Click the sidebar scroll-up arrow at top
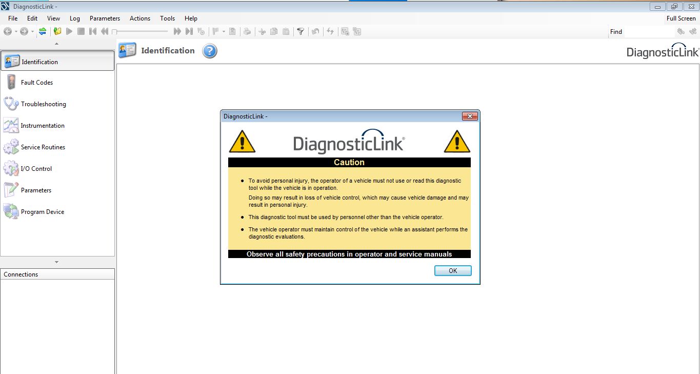700x374 pixels. (x=56, y=44)
